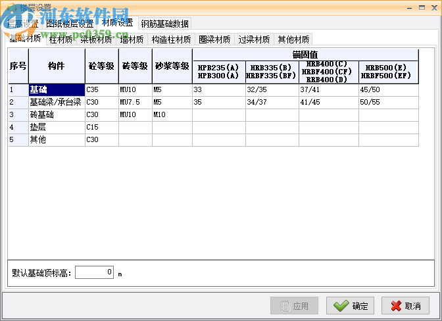
Task: Open the 图纸楼层设置 tab
Action: [x=70, y=24]
